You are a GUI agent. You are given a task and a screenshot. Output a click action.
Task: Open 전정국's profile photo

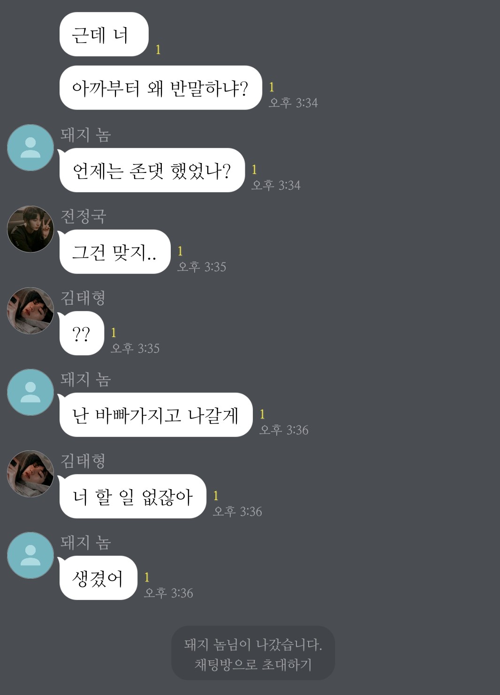pos(30,229)
